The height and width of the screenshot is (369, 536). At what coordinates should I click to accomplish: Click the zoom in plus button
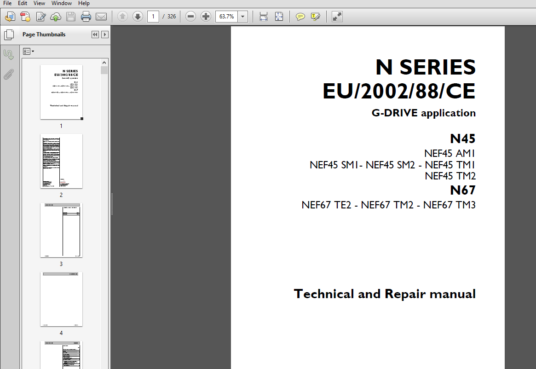pyautogui.click(x=206, y=17)
